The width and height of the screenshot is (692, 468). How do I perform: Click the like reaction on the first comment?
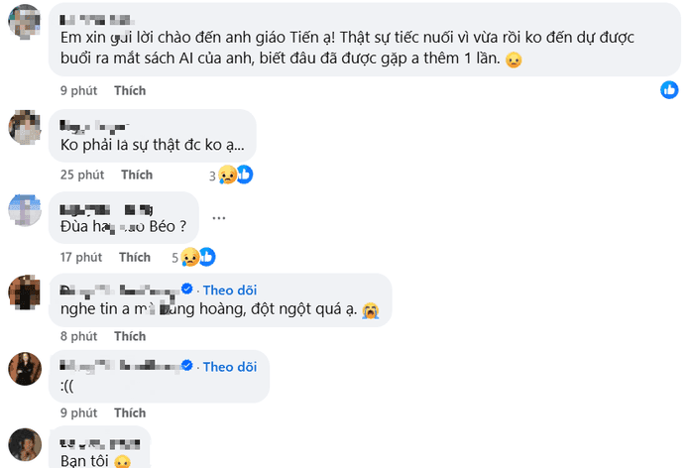click(x=670, y=90)
